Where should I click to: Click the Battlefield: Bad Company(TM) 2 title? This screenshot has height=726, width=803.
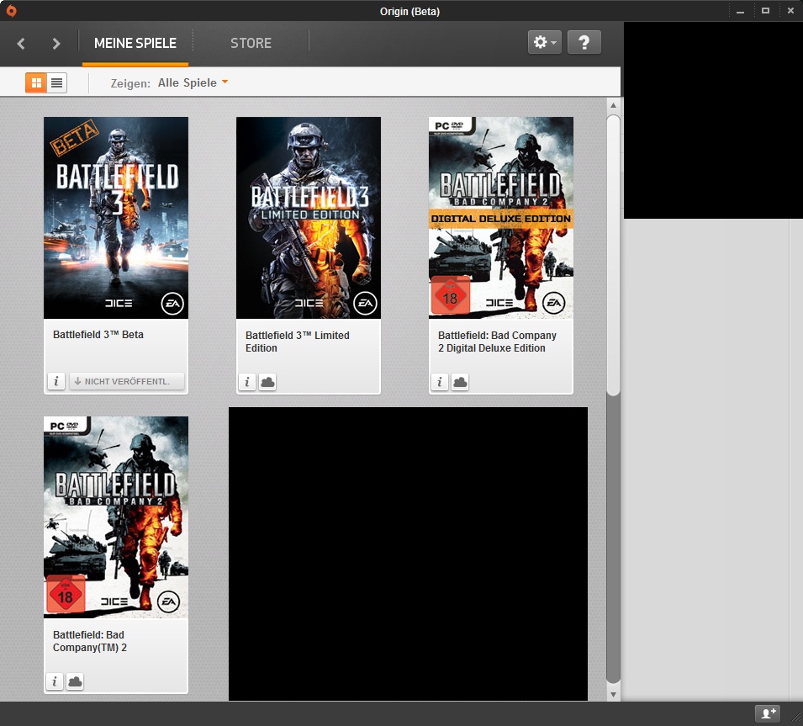(90, 641)
